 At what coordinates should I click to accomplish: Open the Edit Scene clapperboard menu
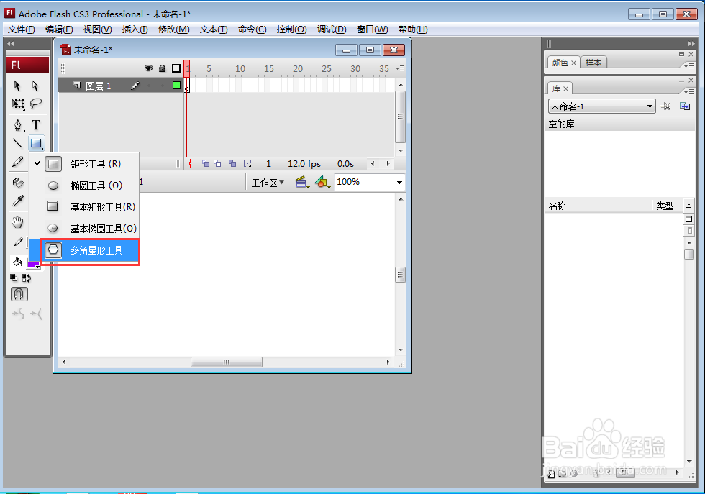[x=302, y=182]
